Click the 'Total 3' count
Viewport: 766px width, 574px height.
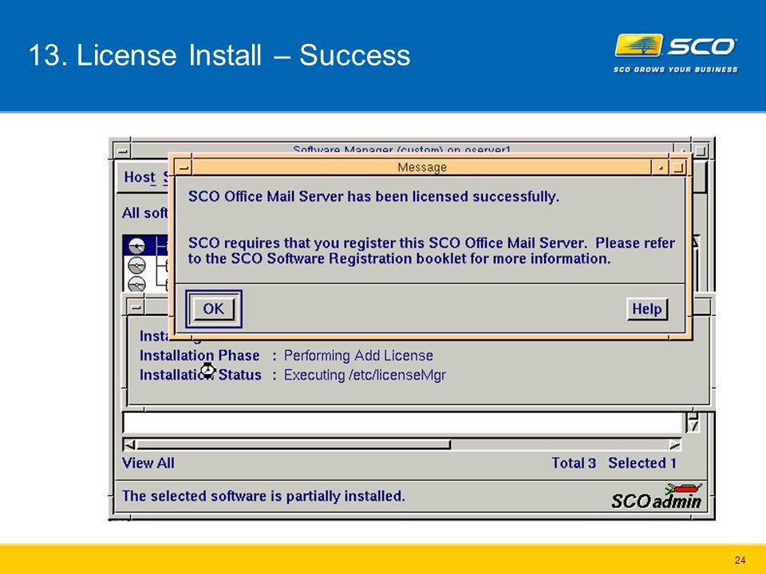[x=574, y=462]
